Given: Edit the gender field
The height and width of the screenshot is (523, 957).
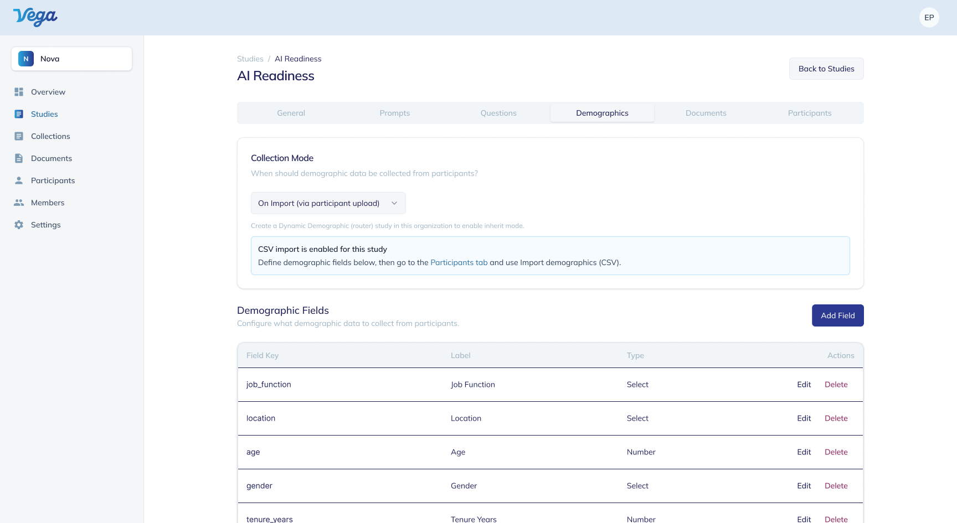Looking at the screenshot, I should coord(804,486).
